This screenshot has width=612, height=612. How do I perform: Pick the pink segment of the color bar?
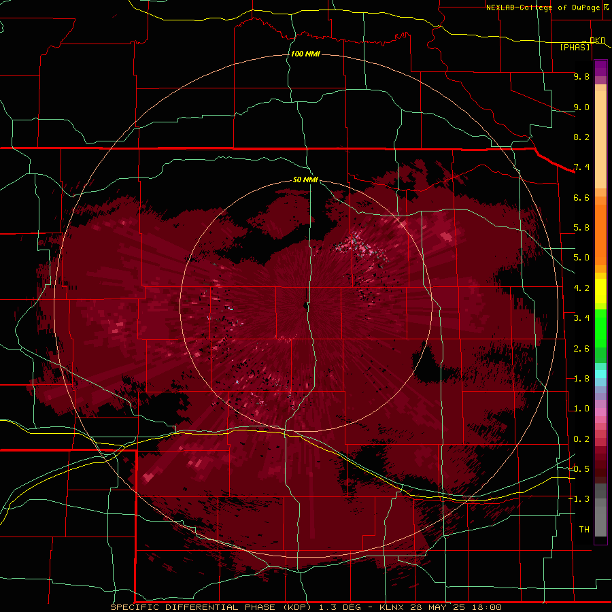pyautogui.click(x=600, y=412)
